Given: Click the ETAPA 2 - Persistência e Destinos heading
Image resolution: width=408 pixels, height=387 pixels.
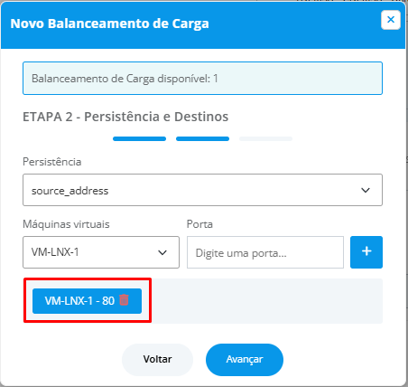Looking at the screenshot, I should pos(125,117).
